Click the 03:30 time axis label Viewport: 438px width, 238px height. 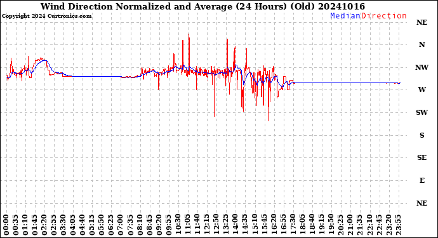pos(63,225)
